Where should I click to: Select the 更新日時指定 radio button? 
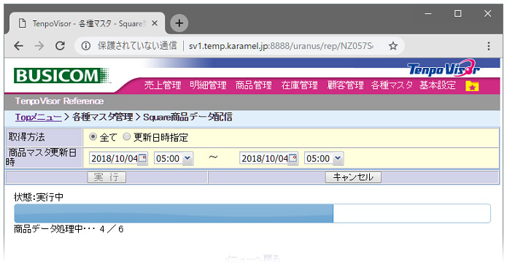pyautogui.click(x=126, y=136)
